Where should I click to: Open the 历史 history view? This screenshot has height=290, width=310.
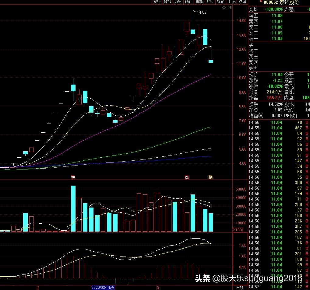[x=178, y=2]
